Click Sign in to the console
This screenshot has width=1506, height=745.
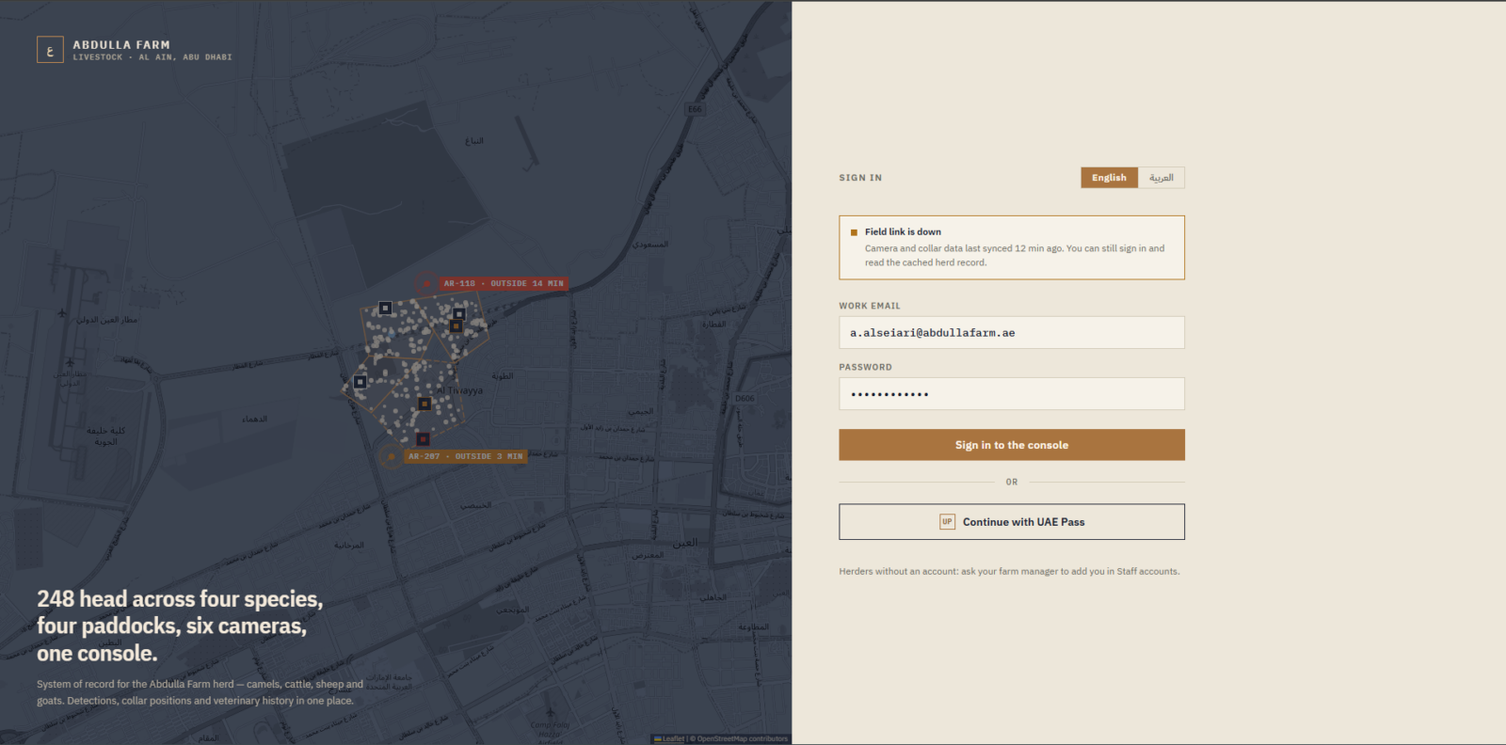(x=1012, y=445)
